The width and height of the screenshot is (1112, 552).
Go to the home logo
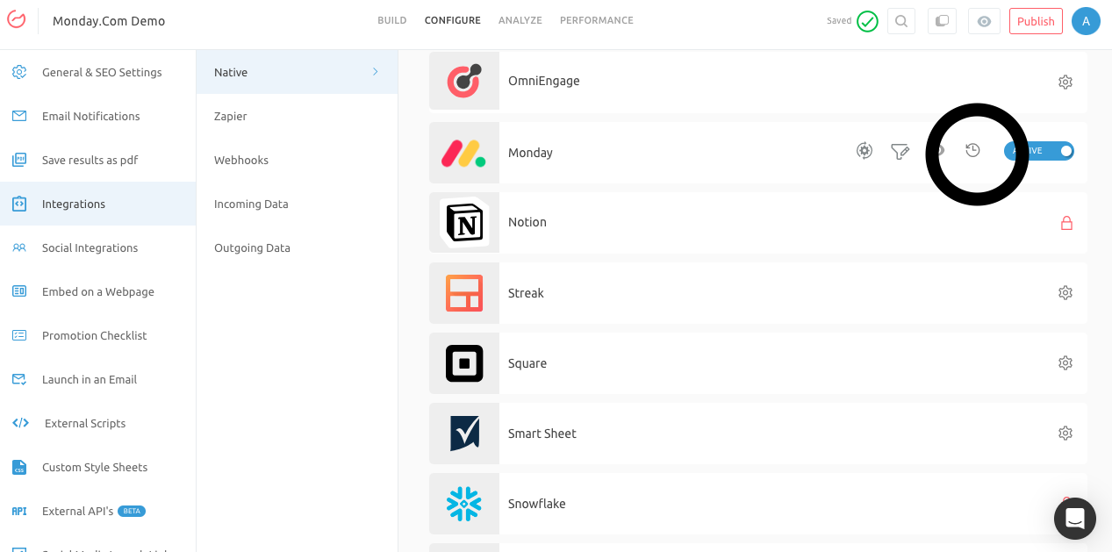17,20
